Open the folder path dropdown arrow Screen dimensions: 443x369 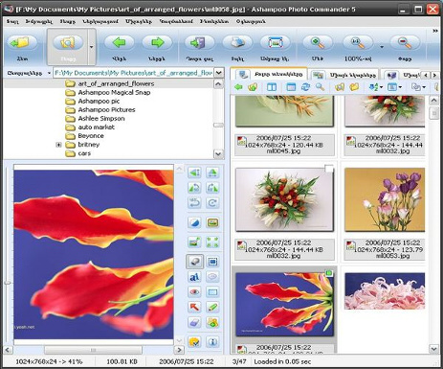coord(218,73)
